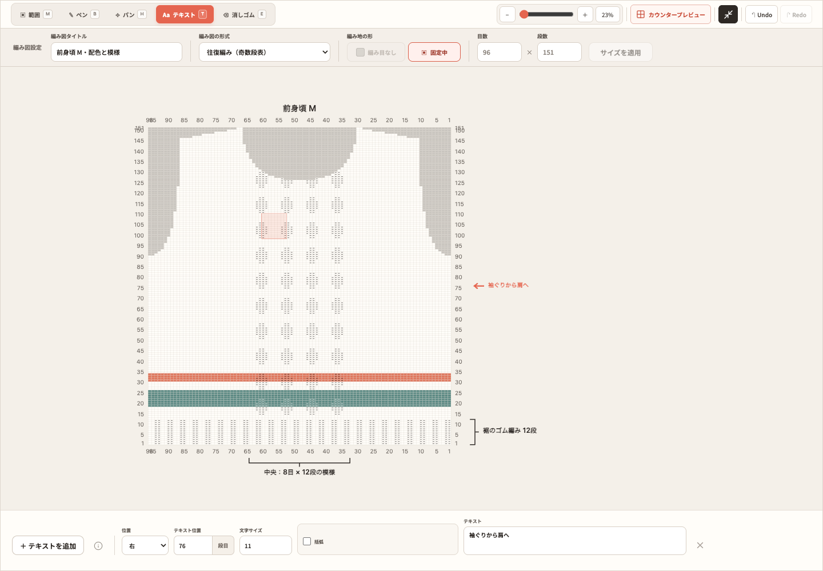Remove text entry with X icon

coord(700,545)
